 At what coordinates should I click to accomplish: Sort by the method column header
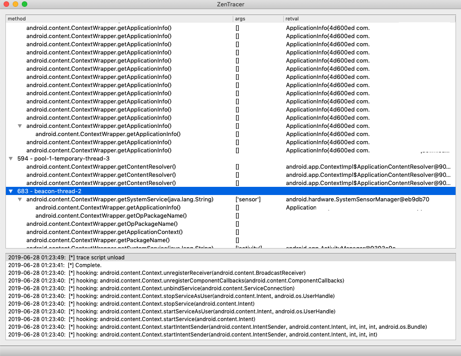click(120, 19)
